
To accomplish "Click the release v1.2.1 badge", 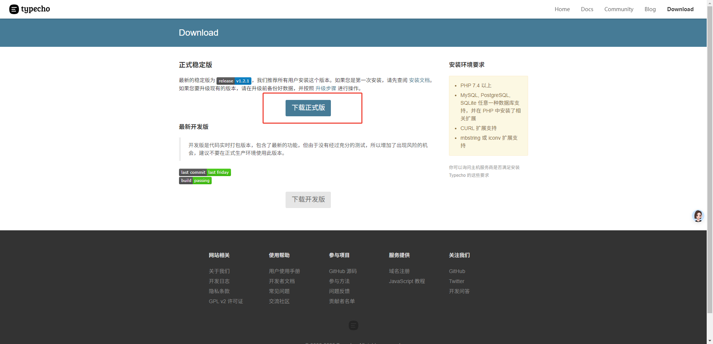I will [234, 81].
